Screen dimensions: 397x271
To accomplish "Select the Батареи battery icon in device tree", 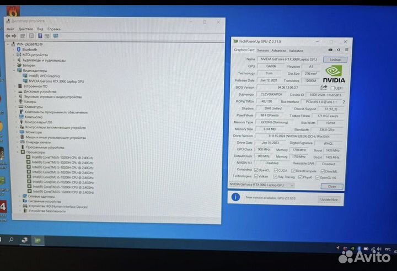I will 19,65.
